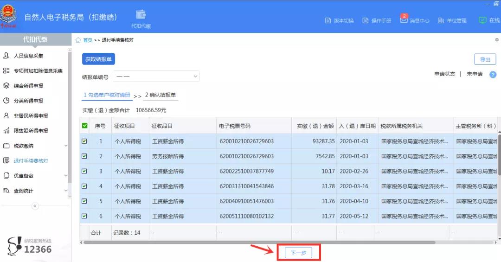501x262 pixels.
Task: Click the 在线 chat icon
Action: tap(482, 20)
